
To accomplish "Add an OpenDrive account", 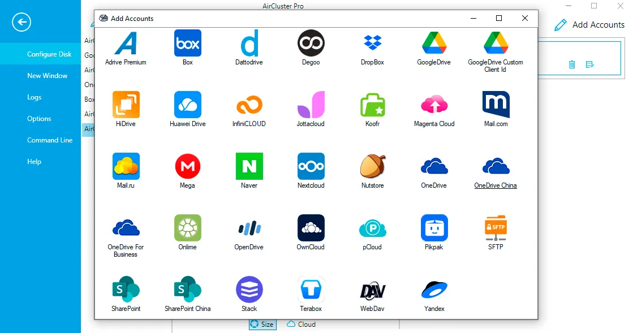I will [249, 228].
